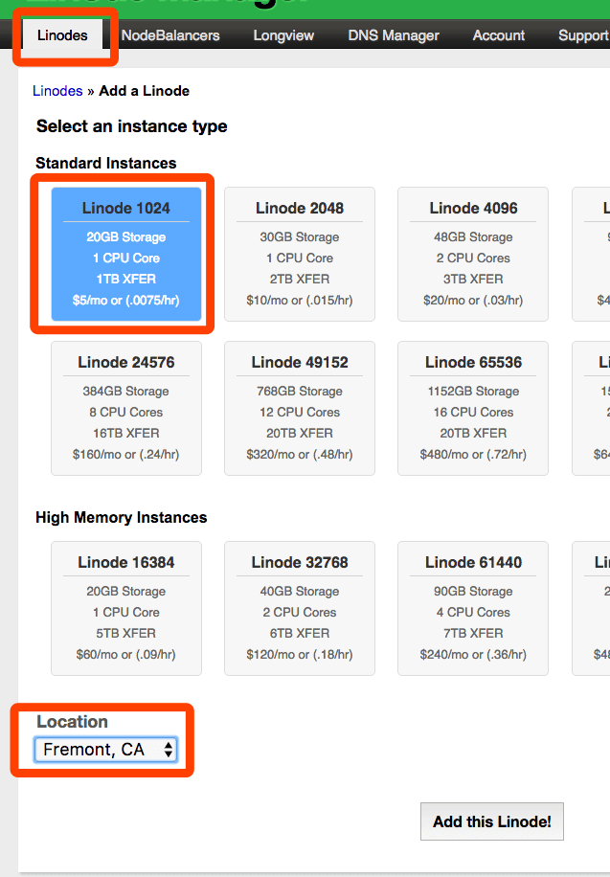Click the Add this Linode button
The height and width of the screenshot is (877, 610).
point(491,821)
